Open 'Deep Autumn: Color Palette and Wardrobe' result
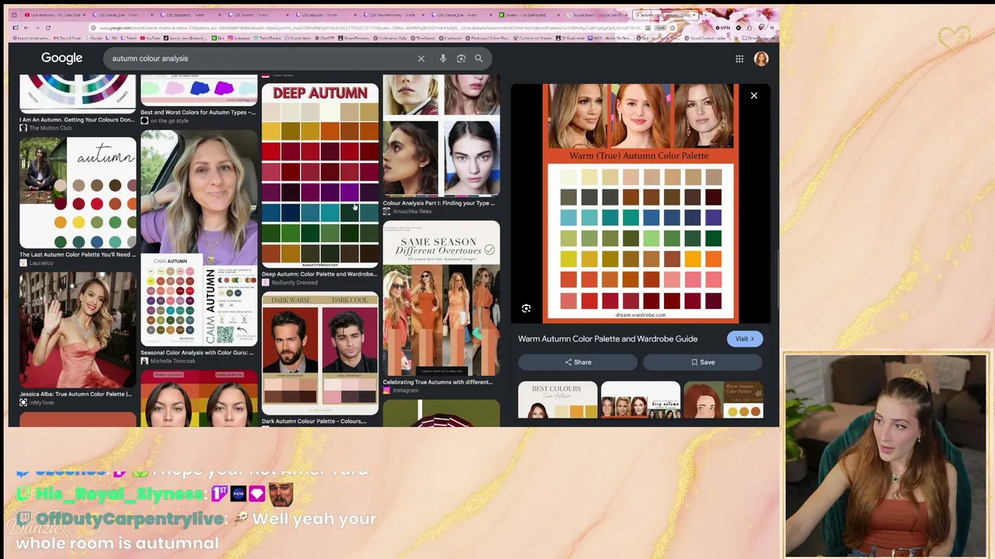The height and width of the screenshot is (559, 995). click(x=319, y=274)
